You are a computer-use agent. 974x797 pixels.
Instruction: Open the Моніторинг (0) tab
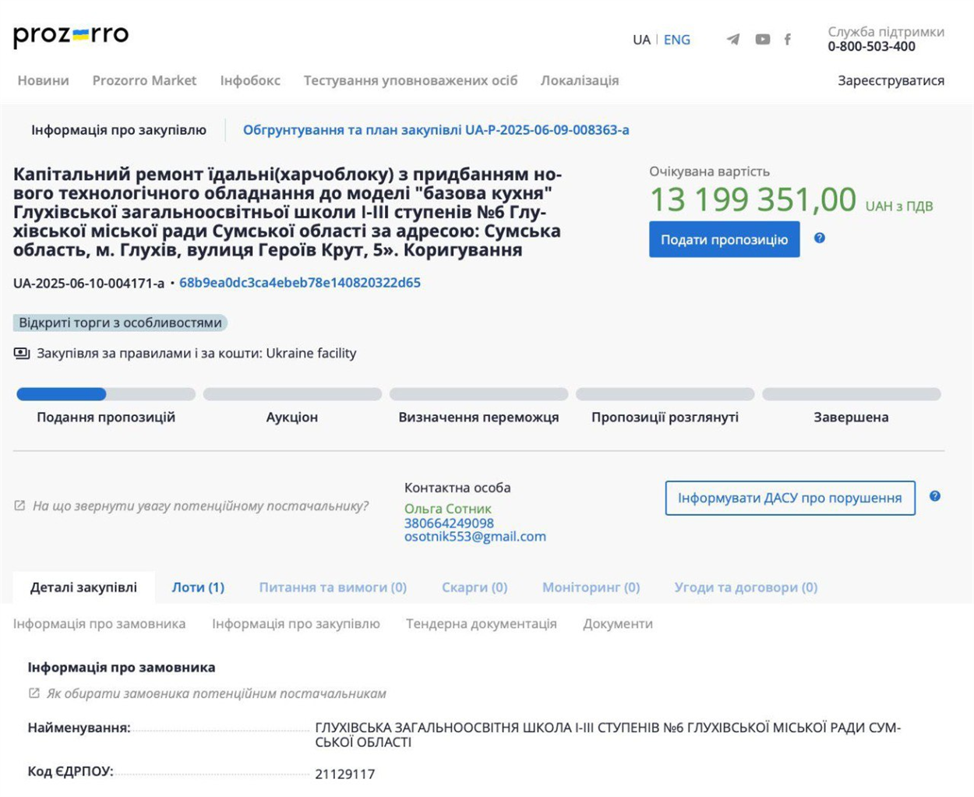tap(591, 587)
